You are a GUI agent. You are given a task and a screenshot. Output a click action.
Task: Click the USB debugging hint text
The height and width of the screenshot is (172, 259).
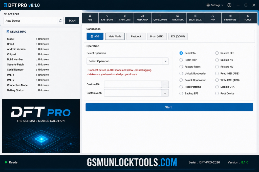click(119, 70)
